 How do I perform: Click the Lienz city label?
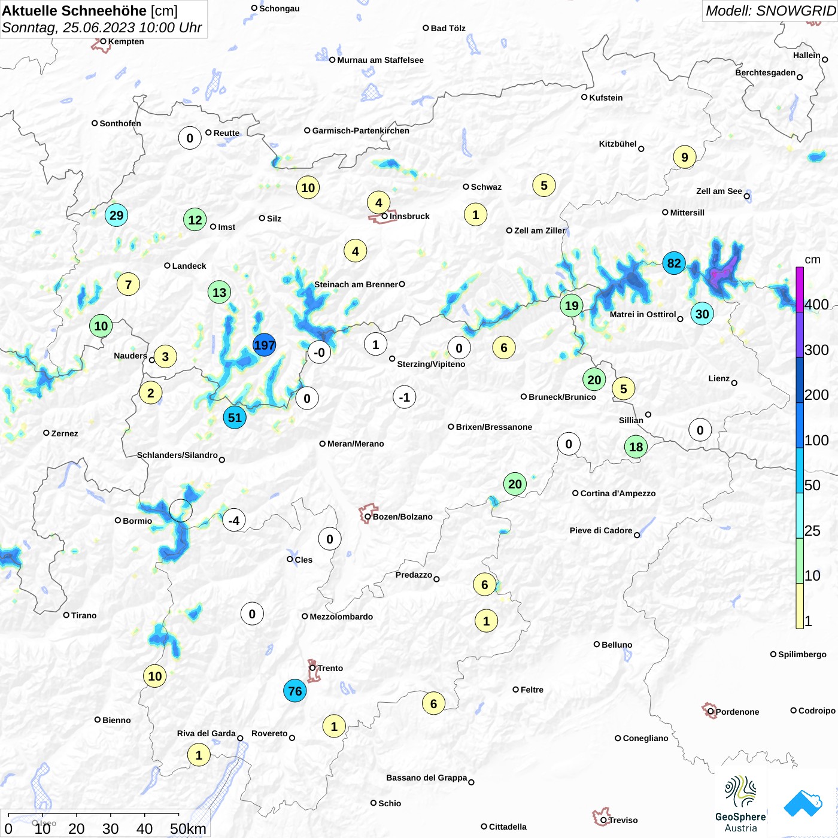pos(719,378)
